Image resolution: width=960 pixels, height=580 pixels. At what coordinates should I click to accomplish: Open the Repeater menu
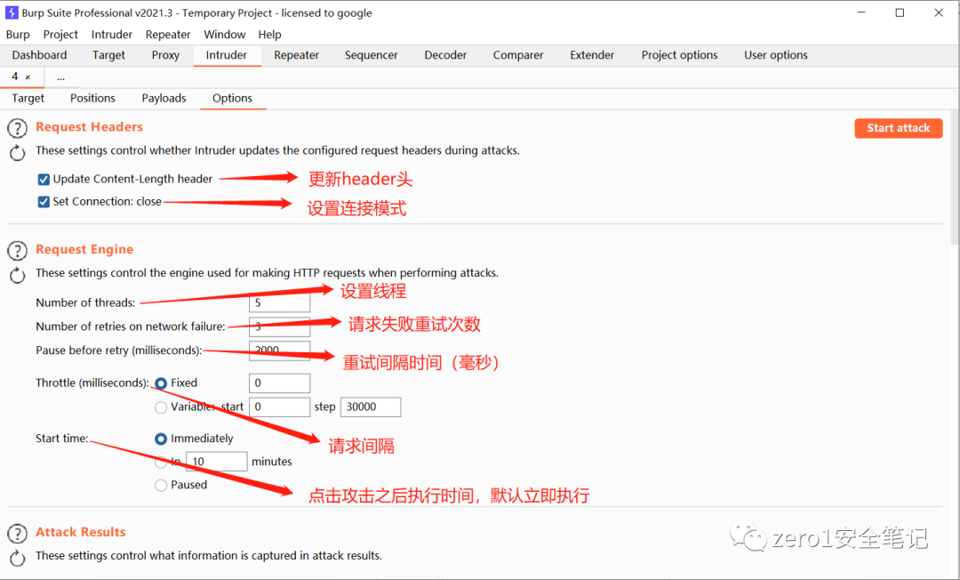[168, 35]
